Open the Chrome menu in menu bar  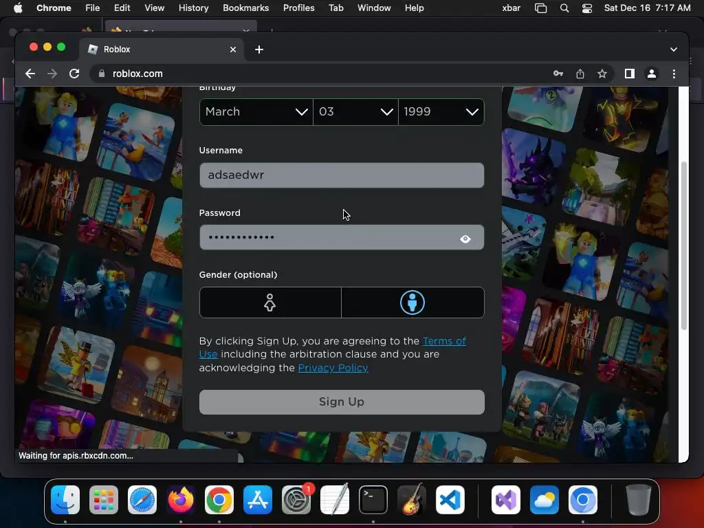coord(54,8)
